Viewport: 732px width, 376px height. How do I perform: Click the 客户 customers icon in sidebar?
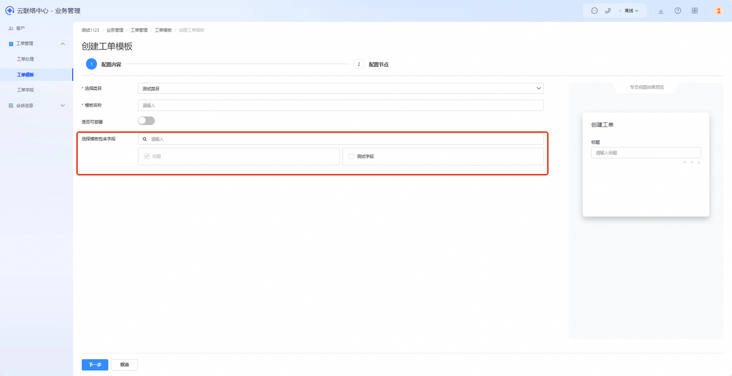tap(11, 28)
